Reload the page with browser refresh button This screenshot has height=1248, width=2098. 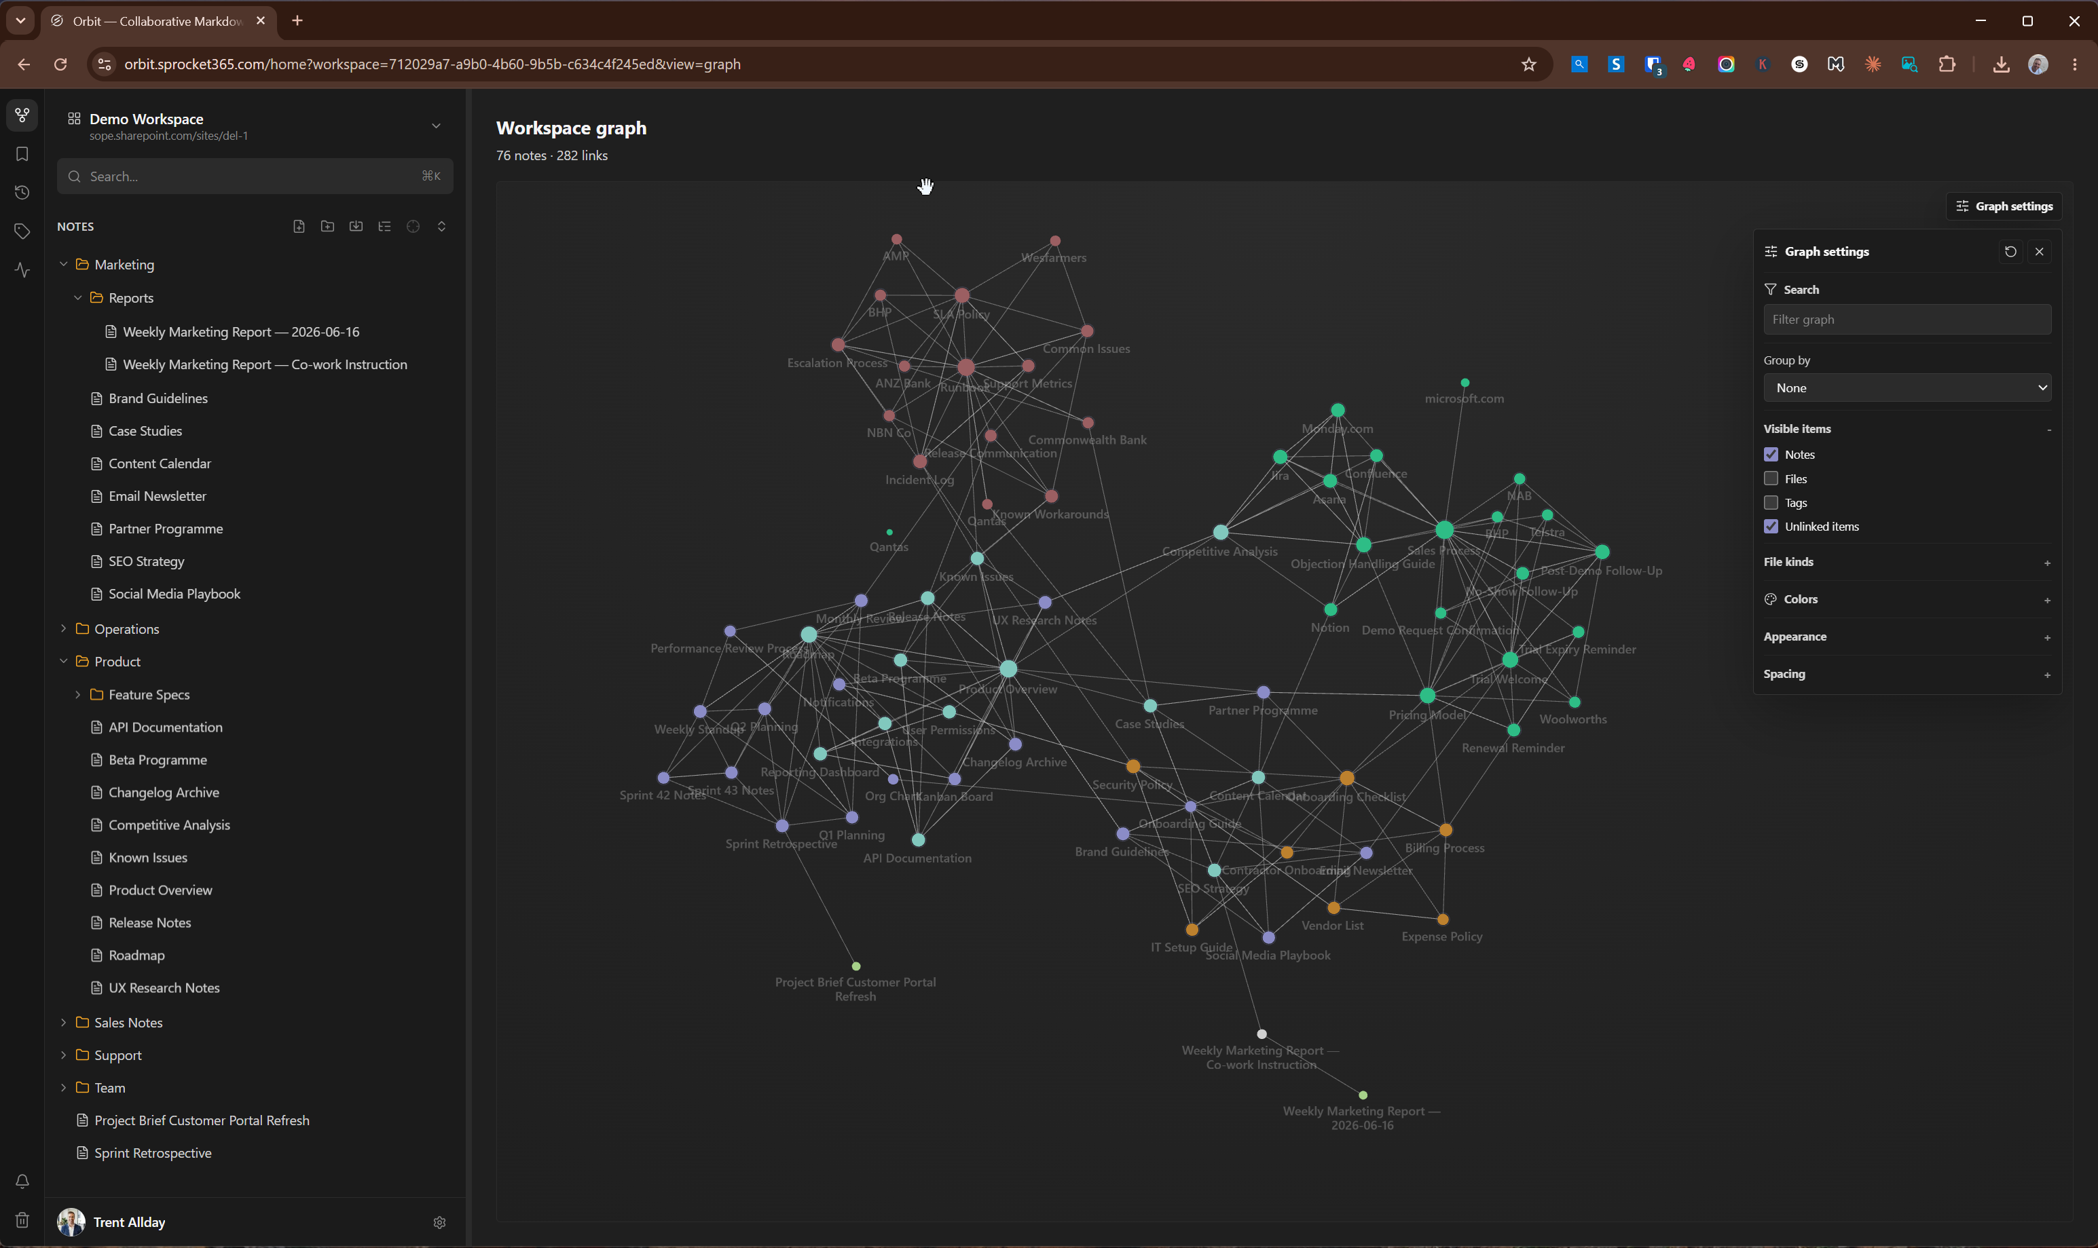coord(60,64)
